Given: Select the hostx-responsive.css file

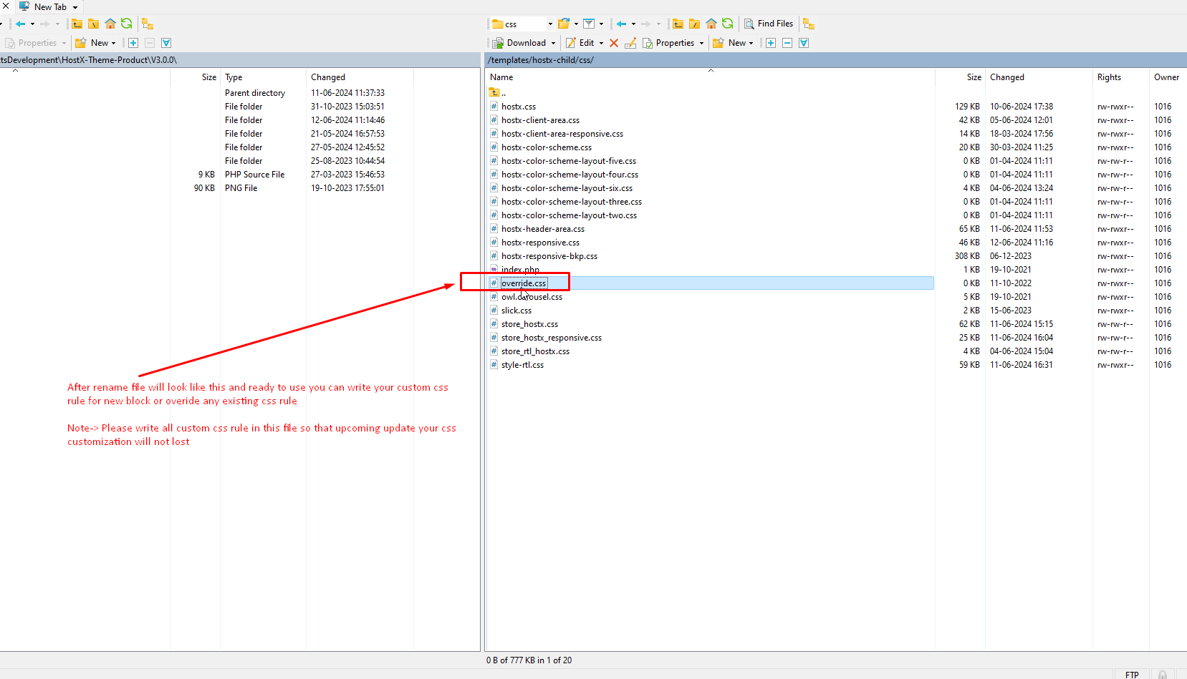Looking at the screenshot, I should point(540,243).
